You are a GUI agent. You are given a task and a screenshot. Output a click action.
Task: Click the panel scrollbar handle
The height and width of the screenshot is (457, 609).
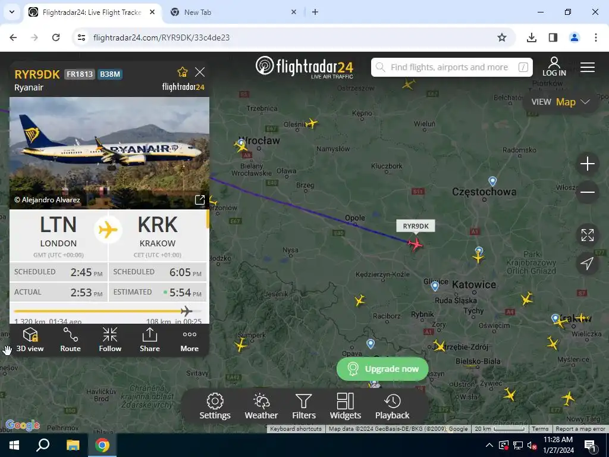coord(208,219)
